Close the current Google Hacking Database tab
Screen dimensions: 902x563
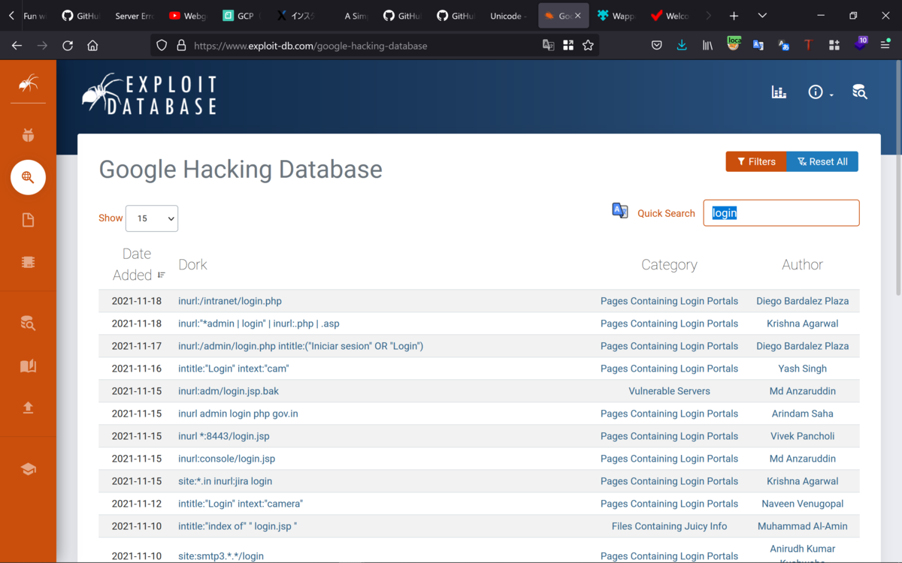pyautogui.click(x=578, y=16)
